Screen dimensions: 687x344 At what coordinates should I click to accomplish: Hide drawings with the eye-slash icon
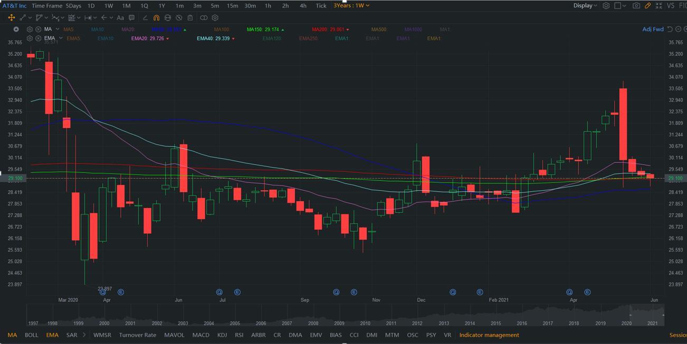click(179, 17)
